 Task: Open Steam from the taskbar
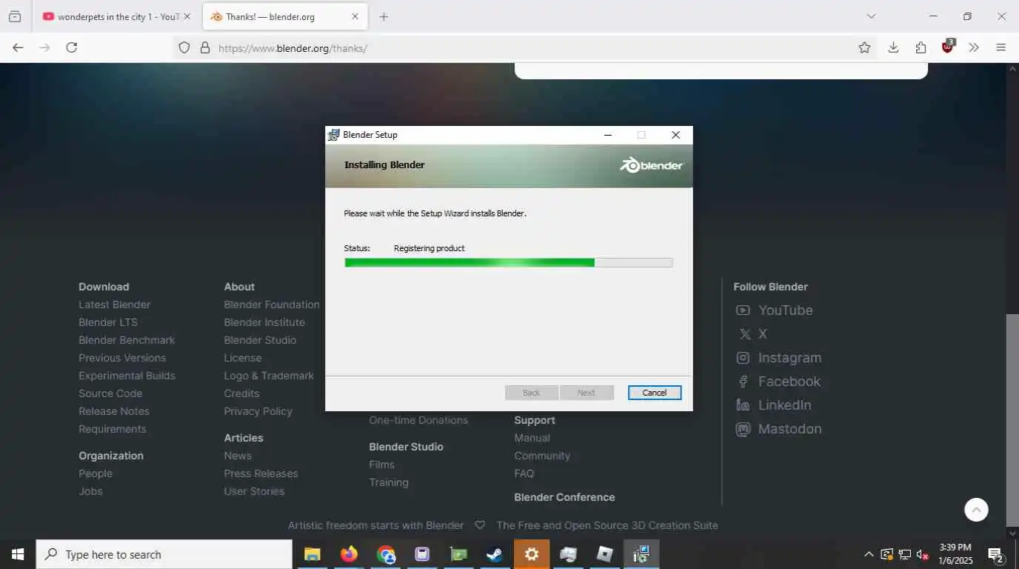495,554
